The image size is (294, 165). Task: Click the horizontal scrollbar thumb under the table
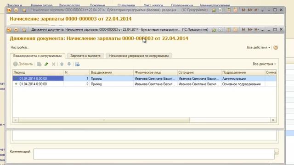104,120
